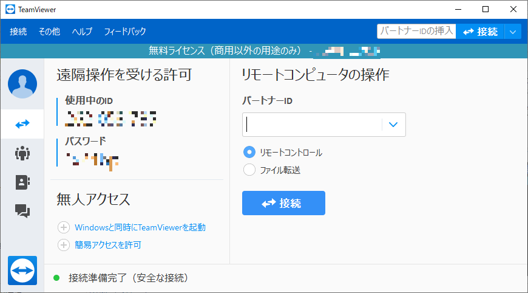
Task: Select the リモートコントロール radio button
Action: pyautogui.click(x=249, y=153)
